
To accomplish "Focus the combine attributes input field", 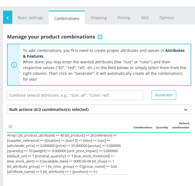I will coord(75,95).
